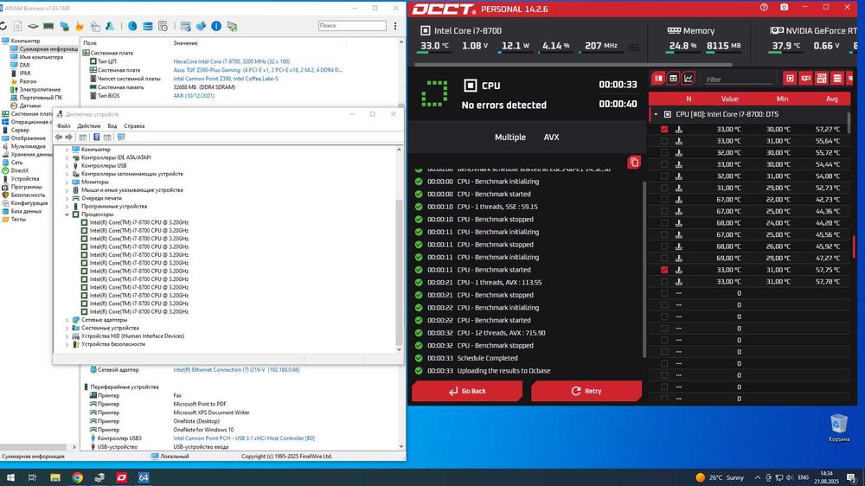Open Справка menu in Device Manager
Viewport: 865px width, 486px height.
[x=134, y=125]
